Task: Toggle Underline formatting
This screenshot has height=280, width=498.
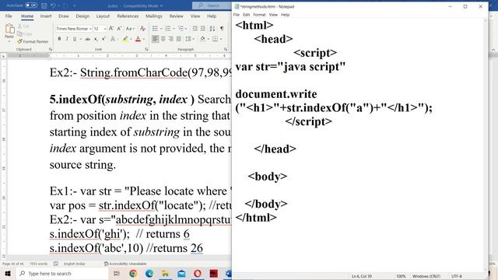Action: (x=75, y=39)
